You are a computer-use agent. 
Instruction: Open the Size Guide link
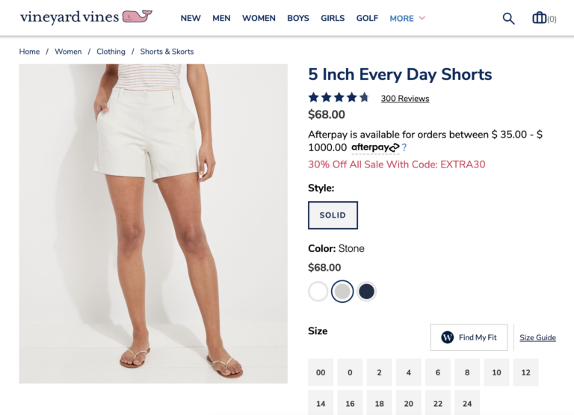[x=538, y=337]
